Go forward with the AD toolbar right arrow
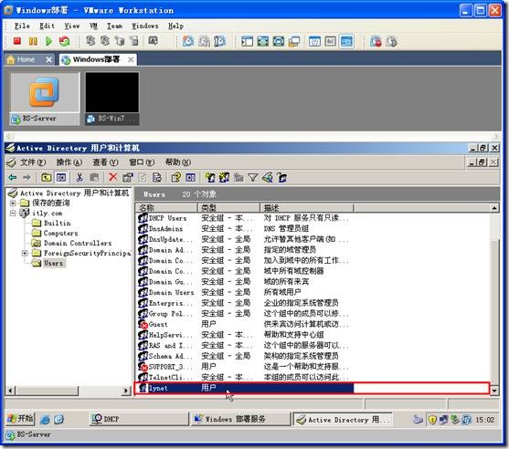509x449 pixels. [27, 177]
